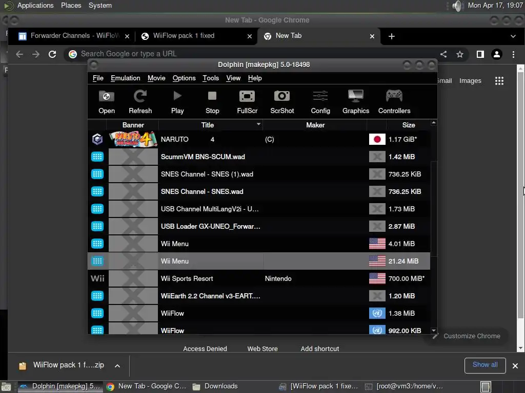Open the Config settings icon
The height and width of the screenshot is (393, 525).
[320, 102]
